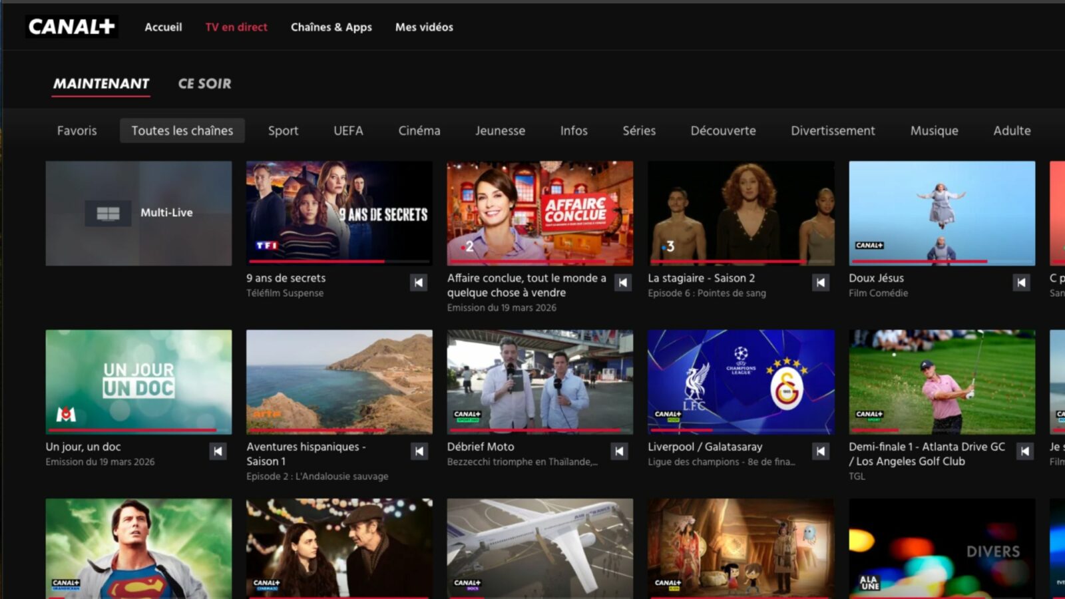The height and width of the screenshot is (599, 1065).
Task: Restart 9 ans de secrets from beginning
Action: (418, 283)
